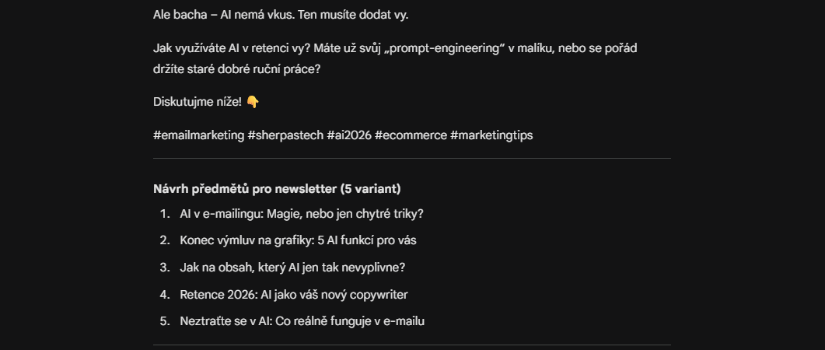
Task: Click the #emailmarketing hashtag
Action: (198, 135)
